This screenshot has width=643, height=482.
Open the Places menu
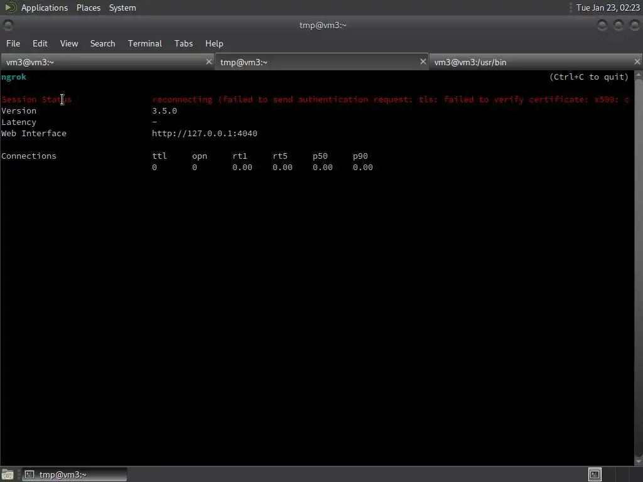88,8
